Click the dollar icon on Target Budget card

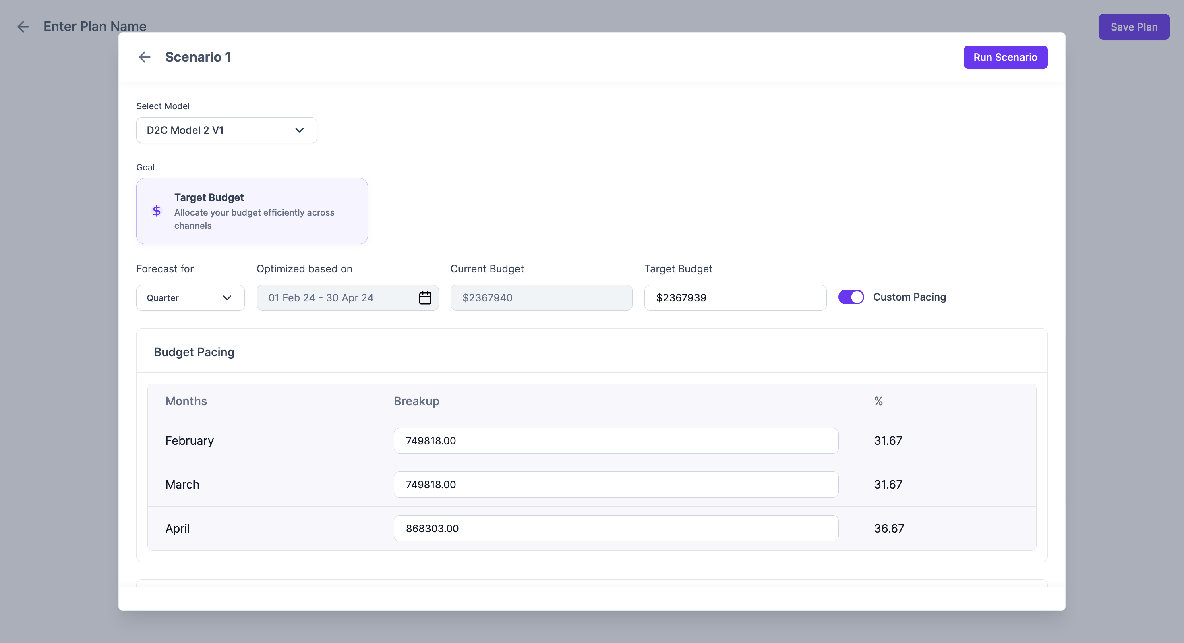click(x=156, y=211)
